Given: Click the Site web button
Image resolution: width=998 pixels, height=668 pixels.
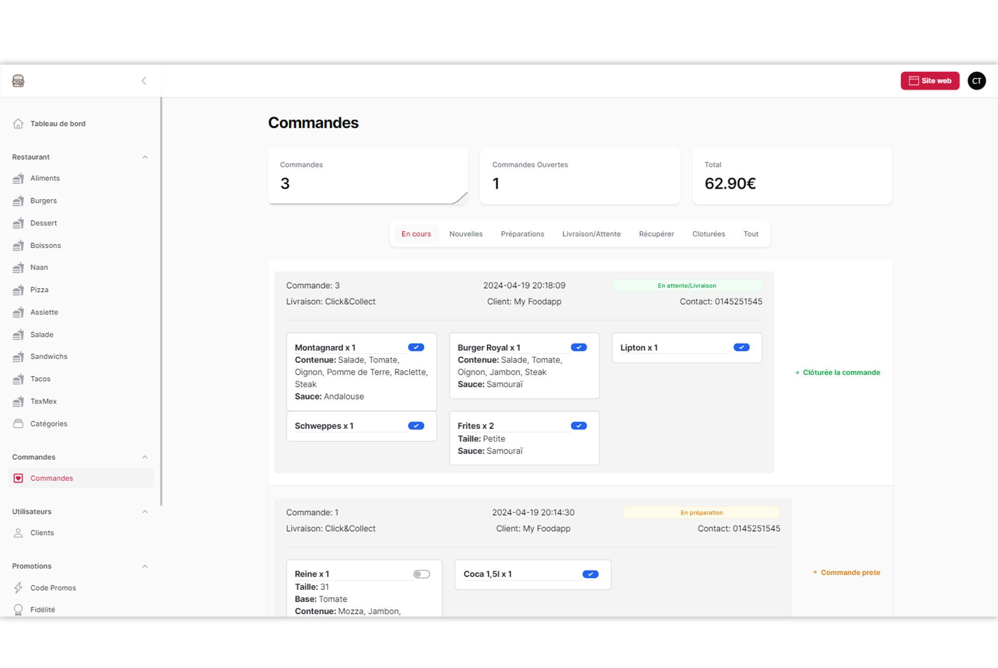Looking at the screenshot, I should coord(929,81).
